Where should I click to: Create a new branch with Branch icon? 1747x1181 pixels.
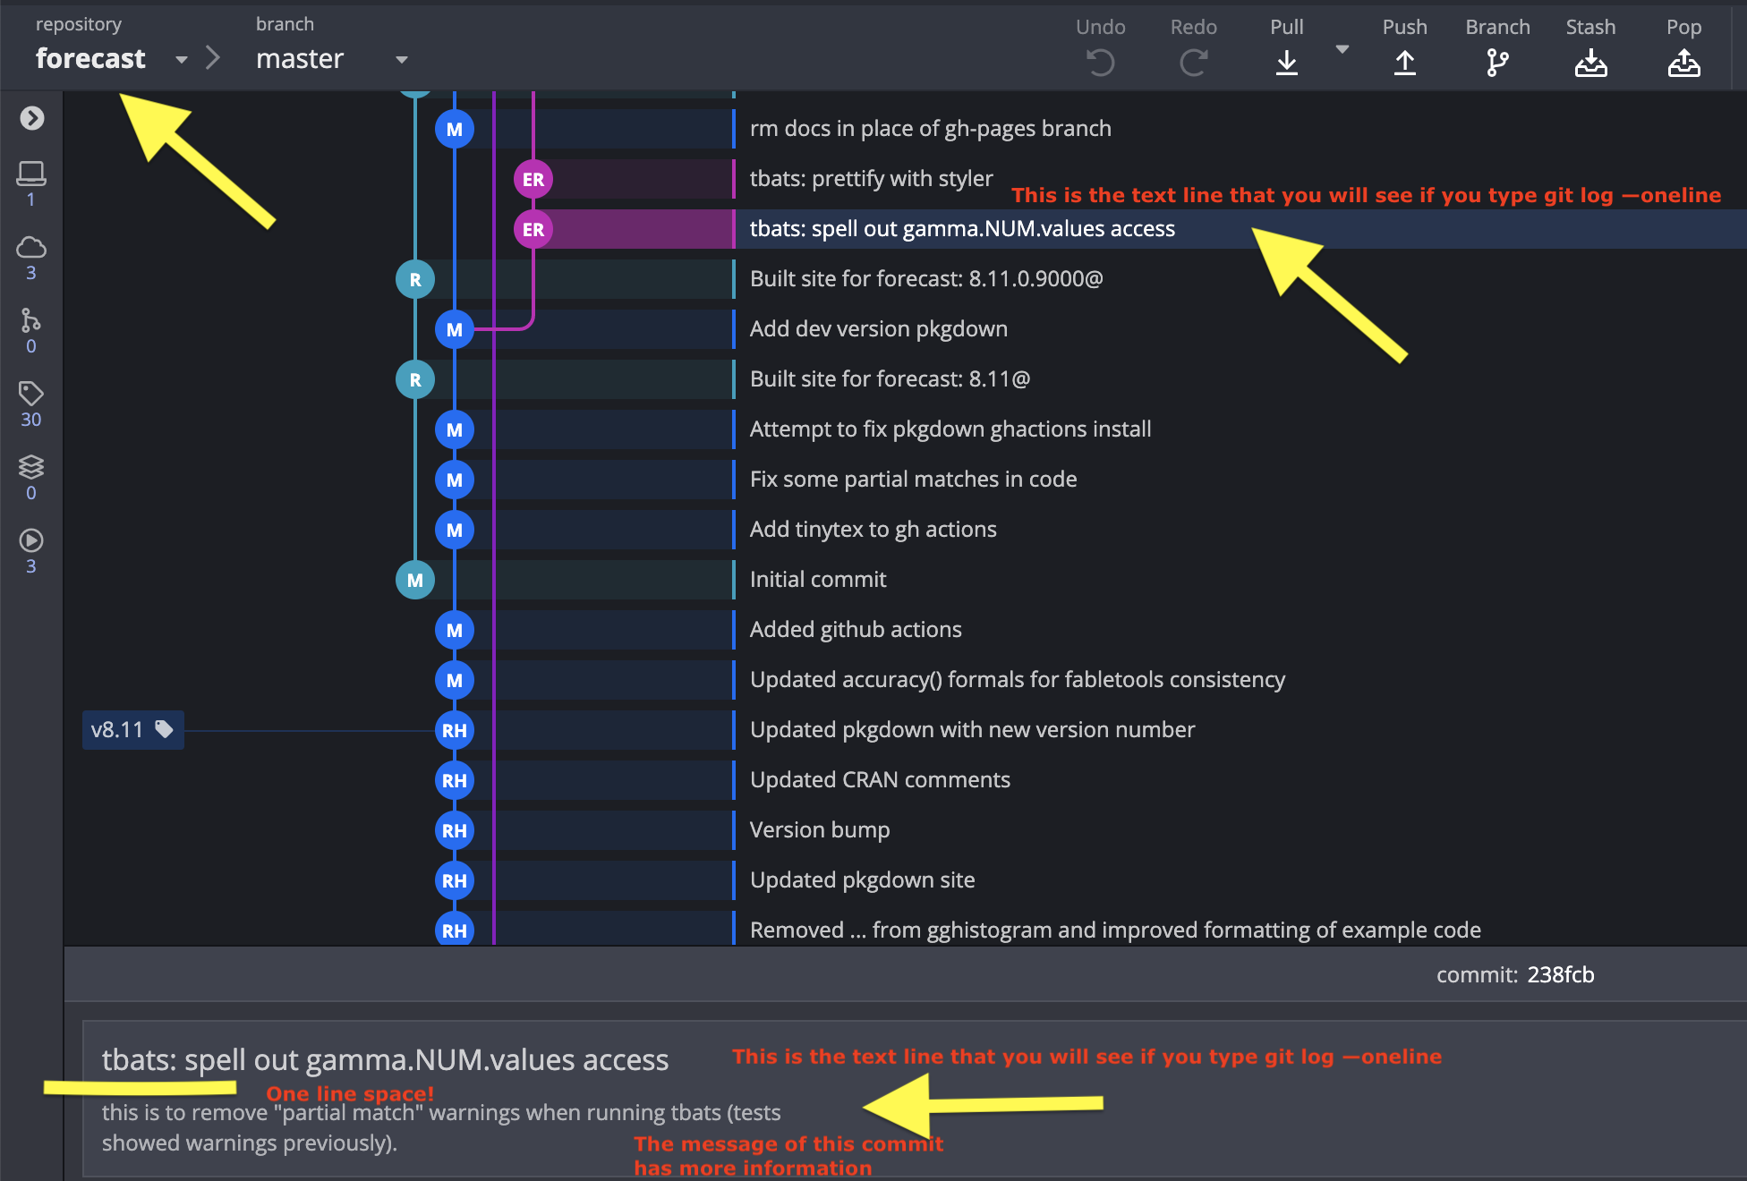1497,62
